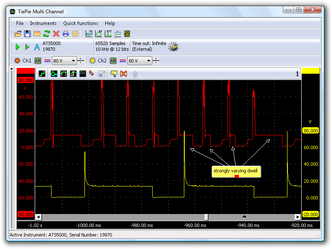This screenshot has height=249, width=332.
Task: Open the Ch1 80 V range dropdown
Action: pyautogui.click(x=64, y=61)
